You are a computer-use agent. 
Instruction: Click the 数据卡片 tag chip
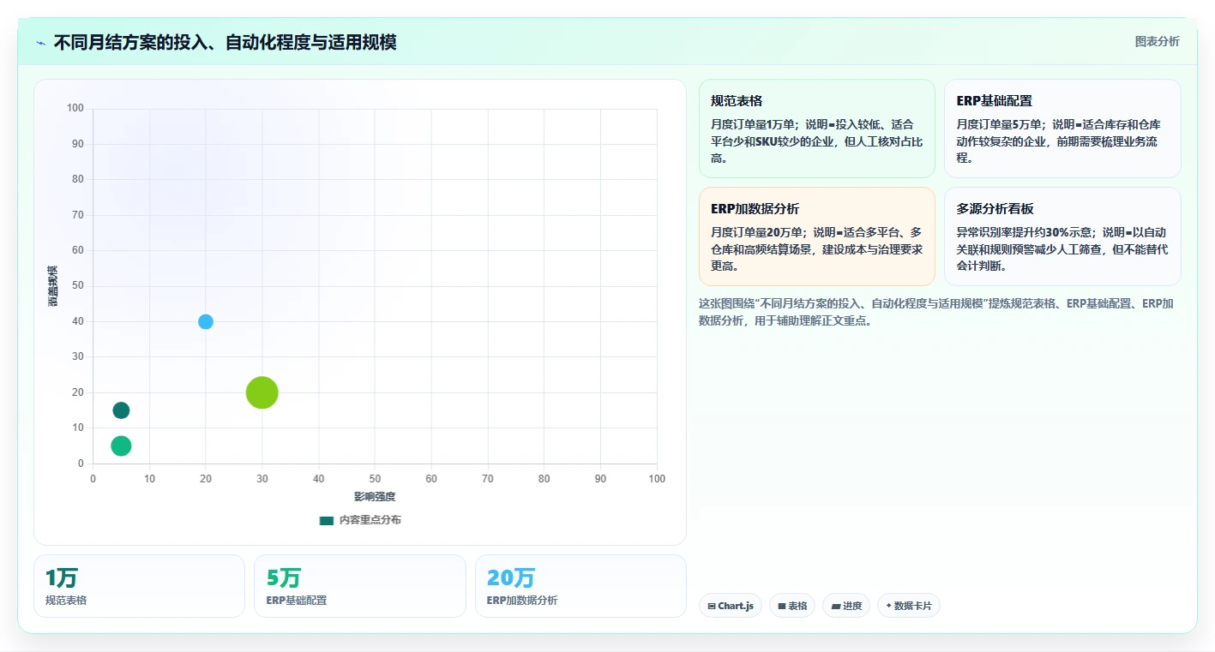[x=909, y=606]
